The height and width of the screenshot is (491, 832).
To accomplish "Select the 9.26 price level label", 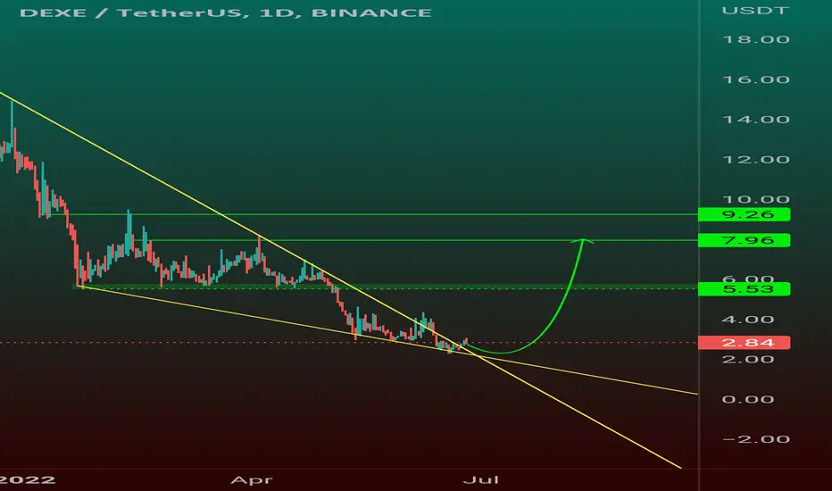I will tap(744, 214).
